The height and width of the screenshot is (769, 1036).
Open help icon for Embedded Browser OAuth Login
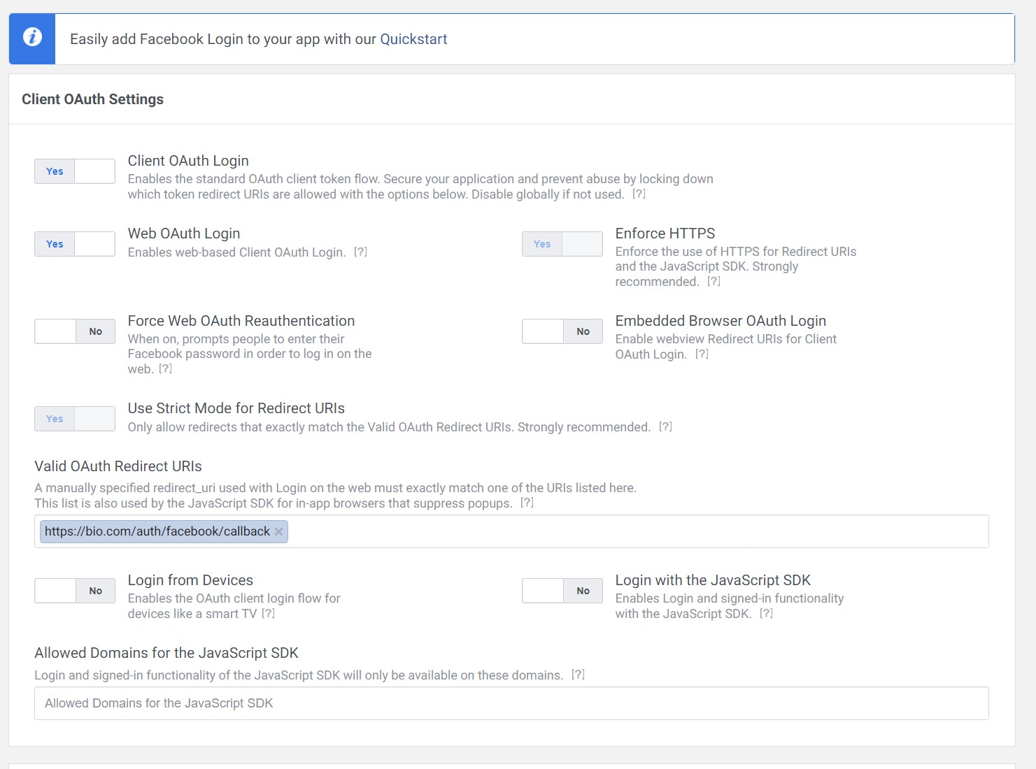702,354
